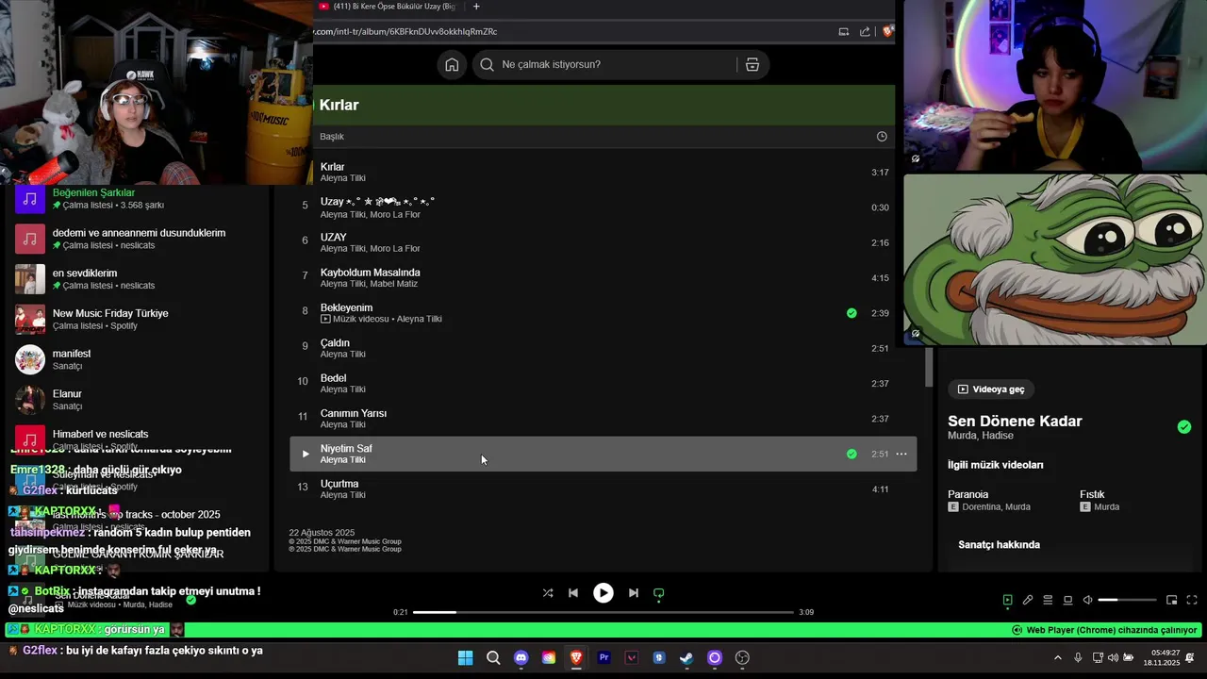This screenshot has height=679, width=1207.
Task: Open Spotify Home via the house icon
Action: click(452, 64)
